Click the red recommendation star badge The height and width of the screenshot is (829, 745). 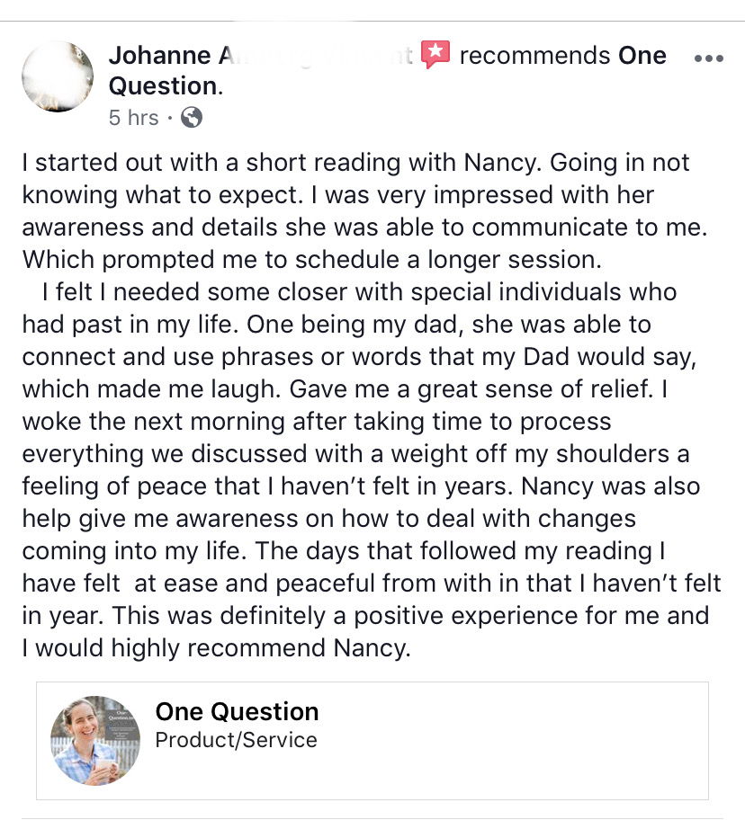click(x=435, y=55)
